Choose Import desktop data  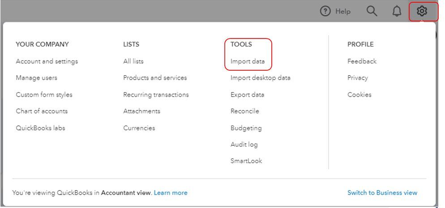[x=260, y=78]
